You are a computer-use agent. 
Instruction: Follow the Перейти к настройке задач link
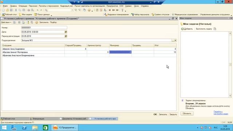click(x=221, y=112)
